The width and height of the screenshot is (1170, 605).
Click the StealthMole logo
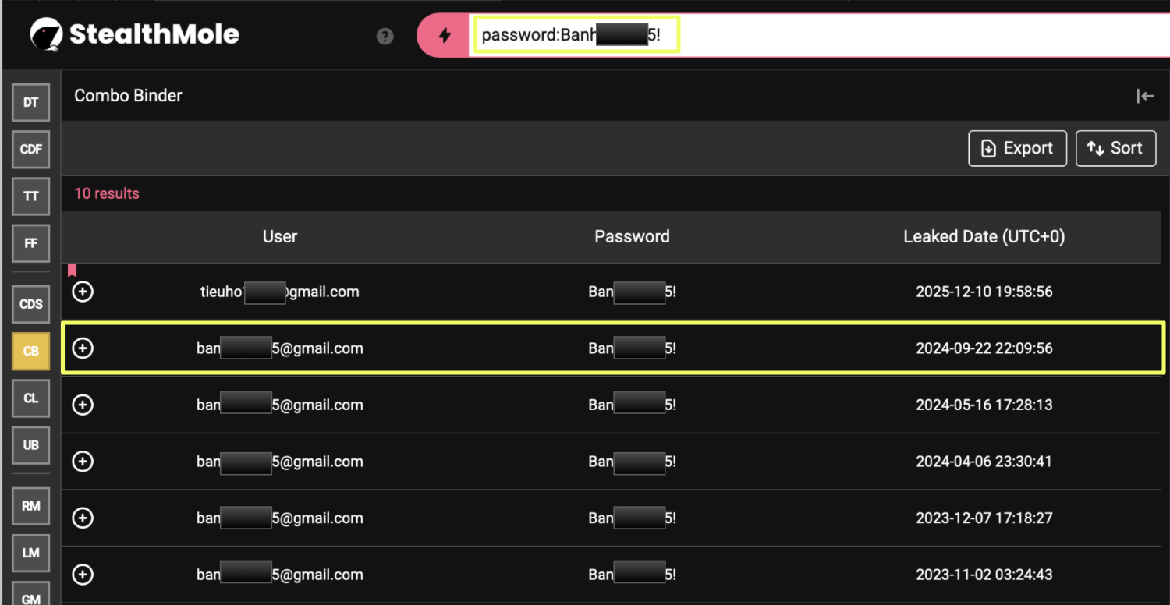point(135,34)
